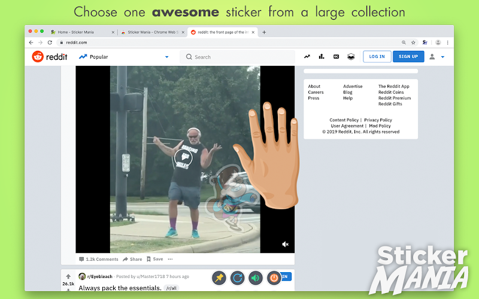The image size is (479, 299).
Task: Open r/Eyebleach subreddit link
Action: click(99, 276)
